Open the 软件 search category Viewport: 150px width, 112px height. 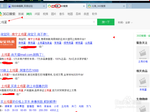(94, 14)
